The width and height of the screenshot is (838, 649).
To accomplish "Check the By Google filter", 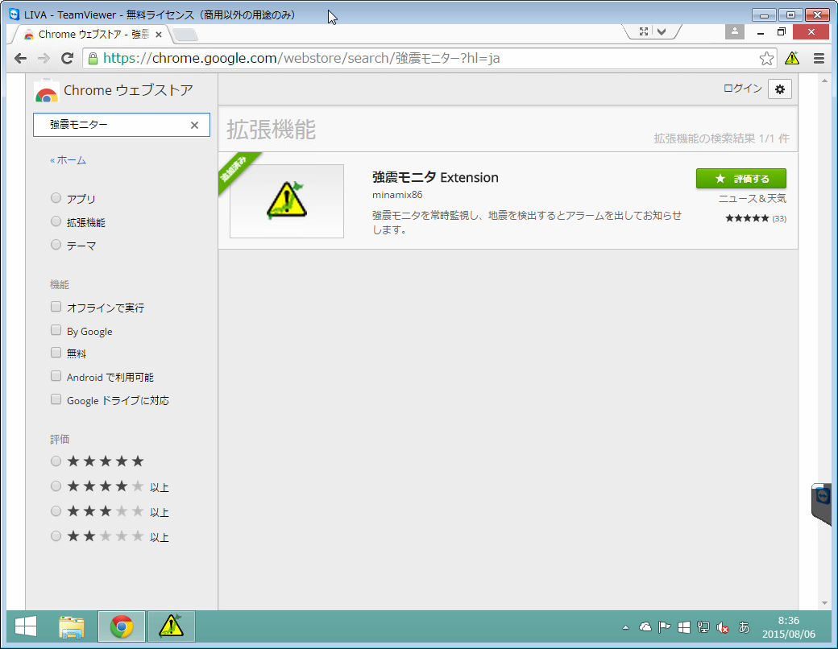I will (x=56, y=330).
